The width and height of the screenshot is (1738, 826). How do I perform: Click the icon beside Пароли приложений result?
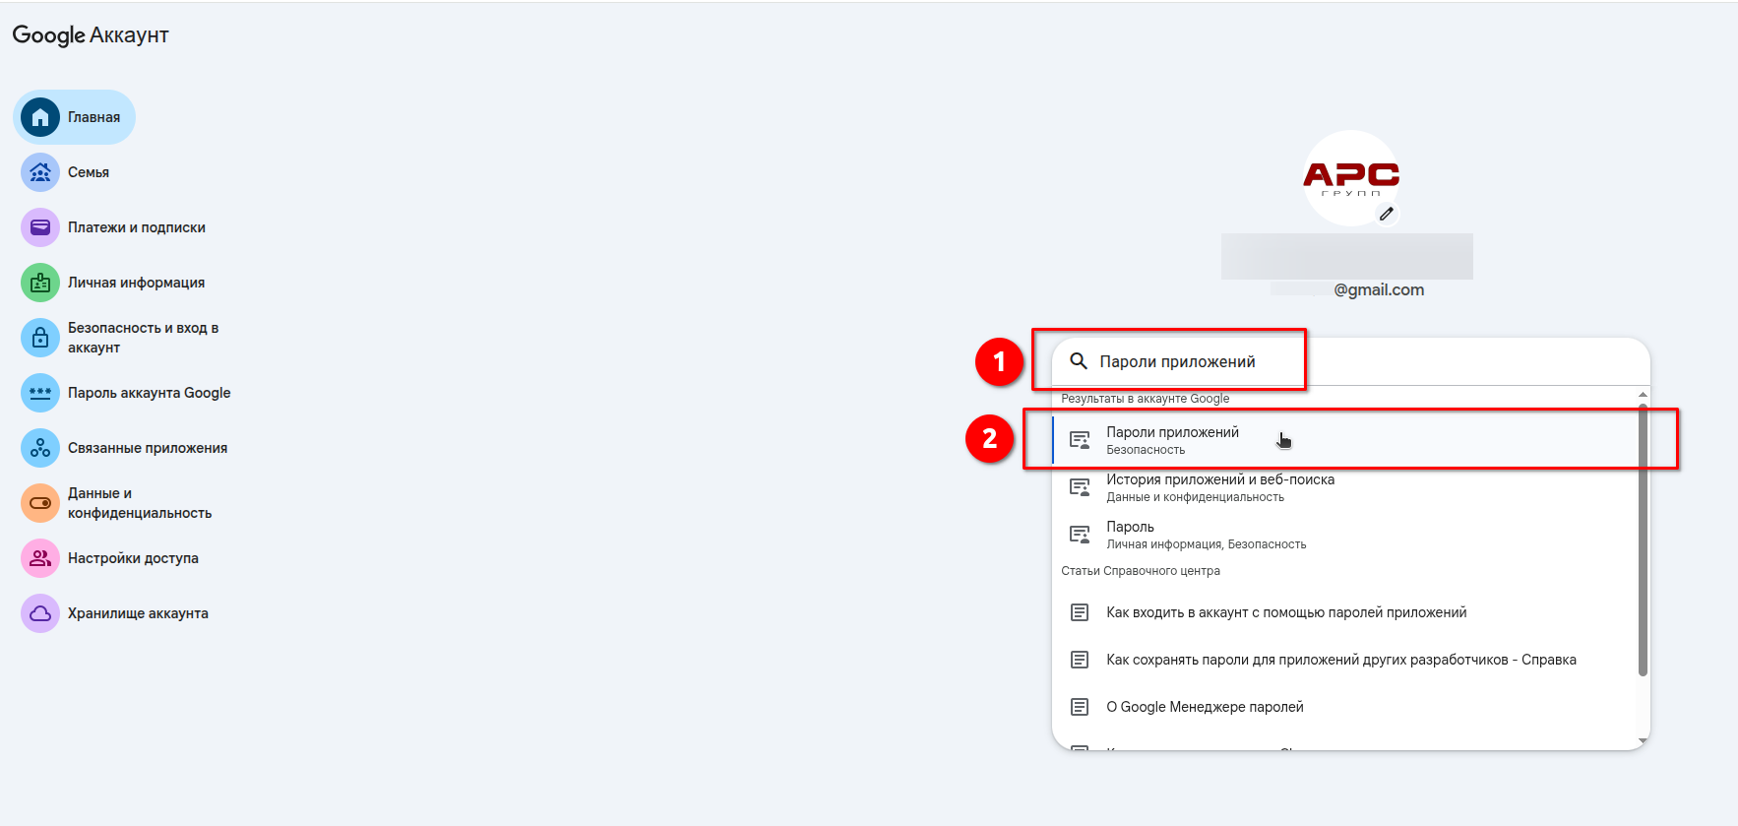coord(1080,440)
